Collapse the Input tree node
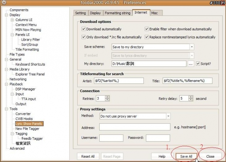The image size is (226, 162). [x=12, y=94]
